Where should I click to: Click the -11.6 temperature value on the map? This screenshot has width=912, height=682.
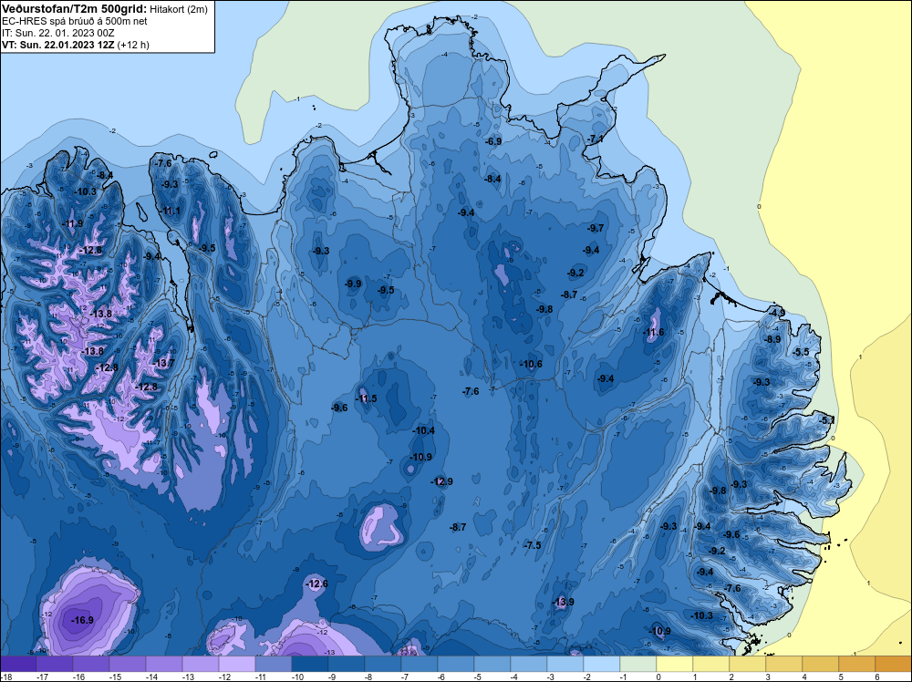[x=653, y=333]
